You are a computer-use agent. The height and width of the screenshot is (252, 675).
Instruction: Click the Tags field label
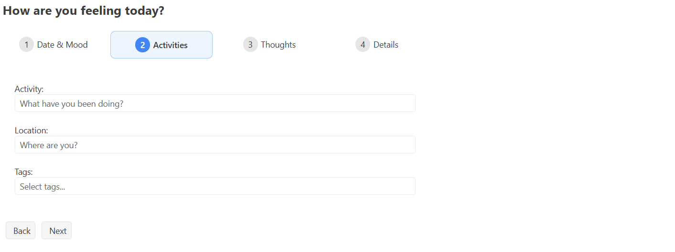24,172
